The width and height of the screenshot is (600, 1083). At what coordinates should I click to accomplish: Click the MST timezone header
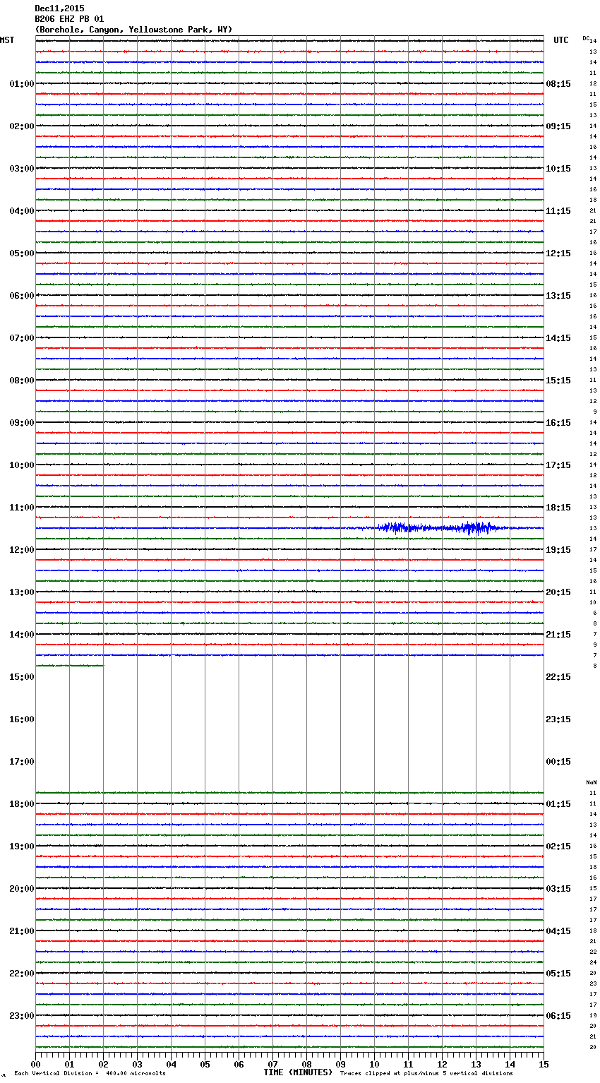pyautogui.click(x=7, y=40)
